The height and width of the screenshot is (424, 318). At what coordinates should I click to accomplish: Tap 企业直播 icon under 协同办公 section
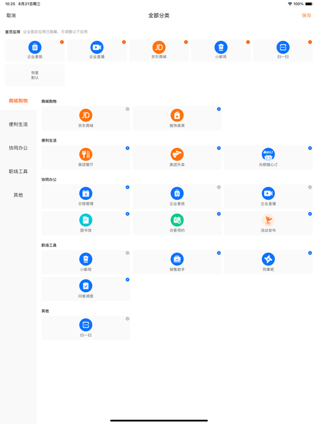click(x=268, y=194)
